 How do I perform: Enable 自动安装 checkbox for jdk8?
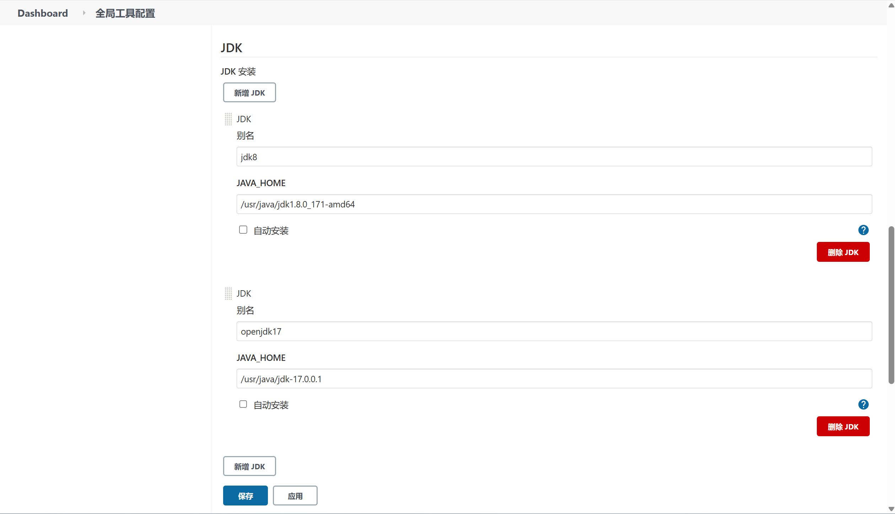click(243, 230)
